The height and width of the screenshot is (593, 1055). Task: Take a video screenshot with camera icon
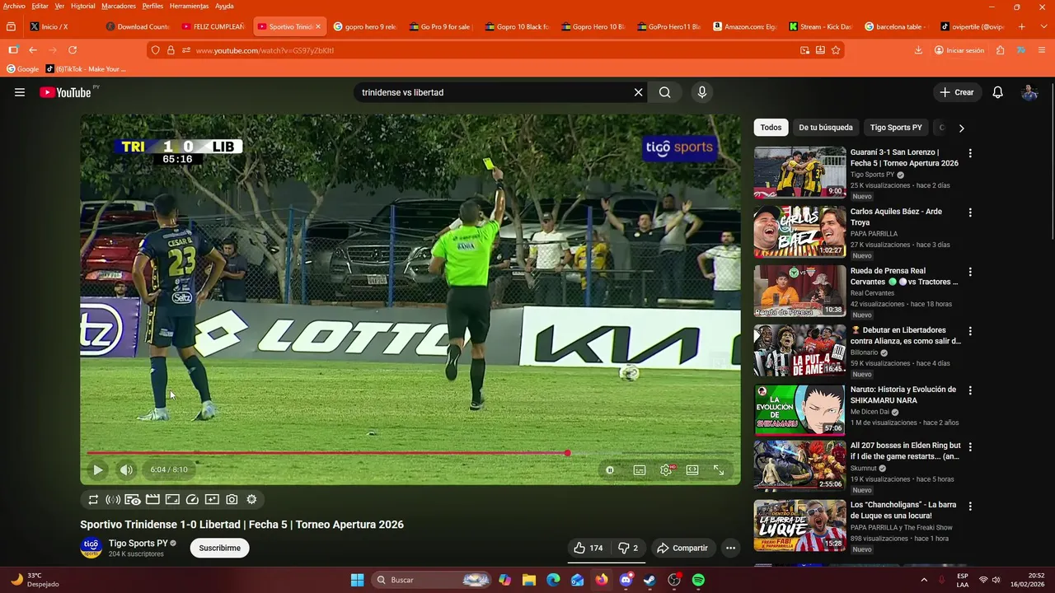pyautogui.click(x=232, y=499)
